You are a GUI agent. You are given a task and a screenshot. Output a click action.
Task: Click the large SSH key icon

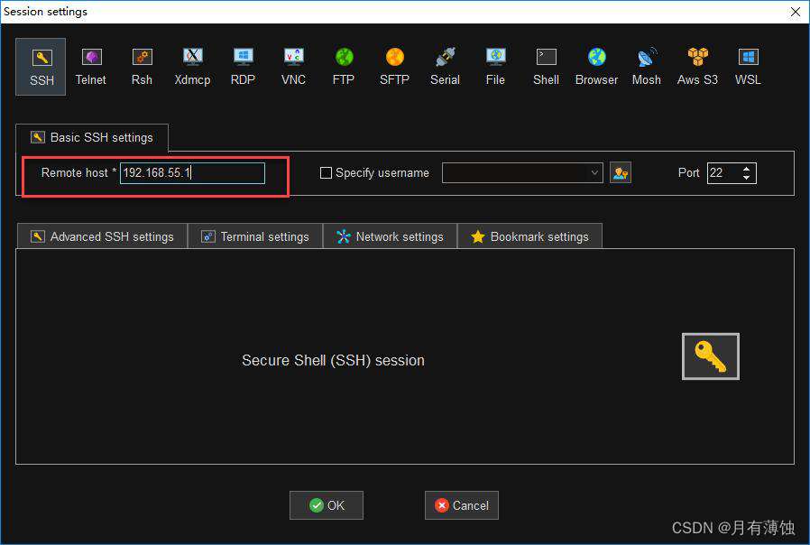pos(710,356)
